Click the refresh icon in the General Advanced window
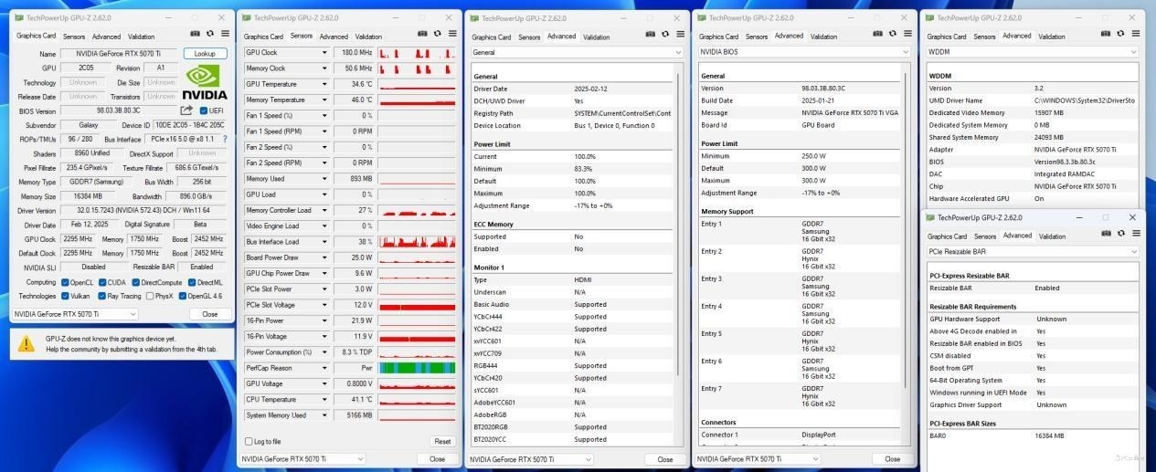 (665, 35)
